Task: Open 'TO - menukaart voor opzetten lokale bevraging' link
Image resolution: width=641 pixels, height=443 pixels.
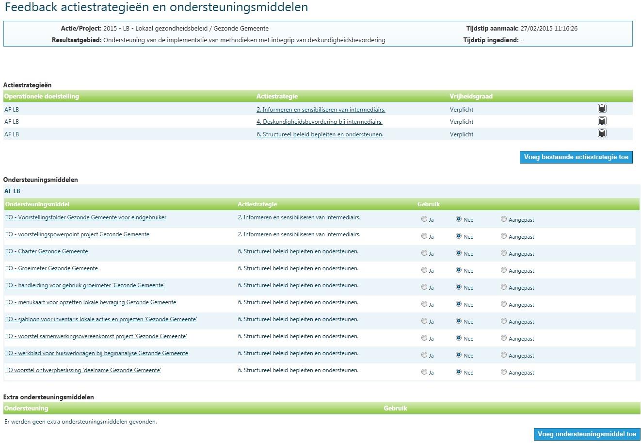Action: tap(91, 302)
